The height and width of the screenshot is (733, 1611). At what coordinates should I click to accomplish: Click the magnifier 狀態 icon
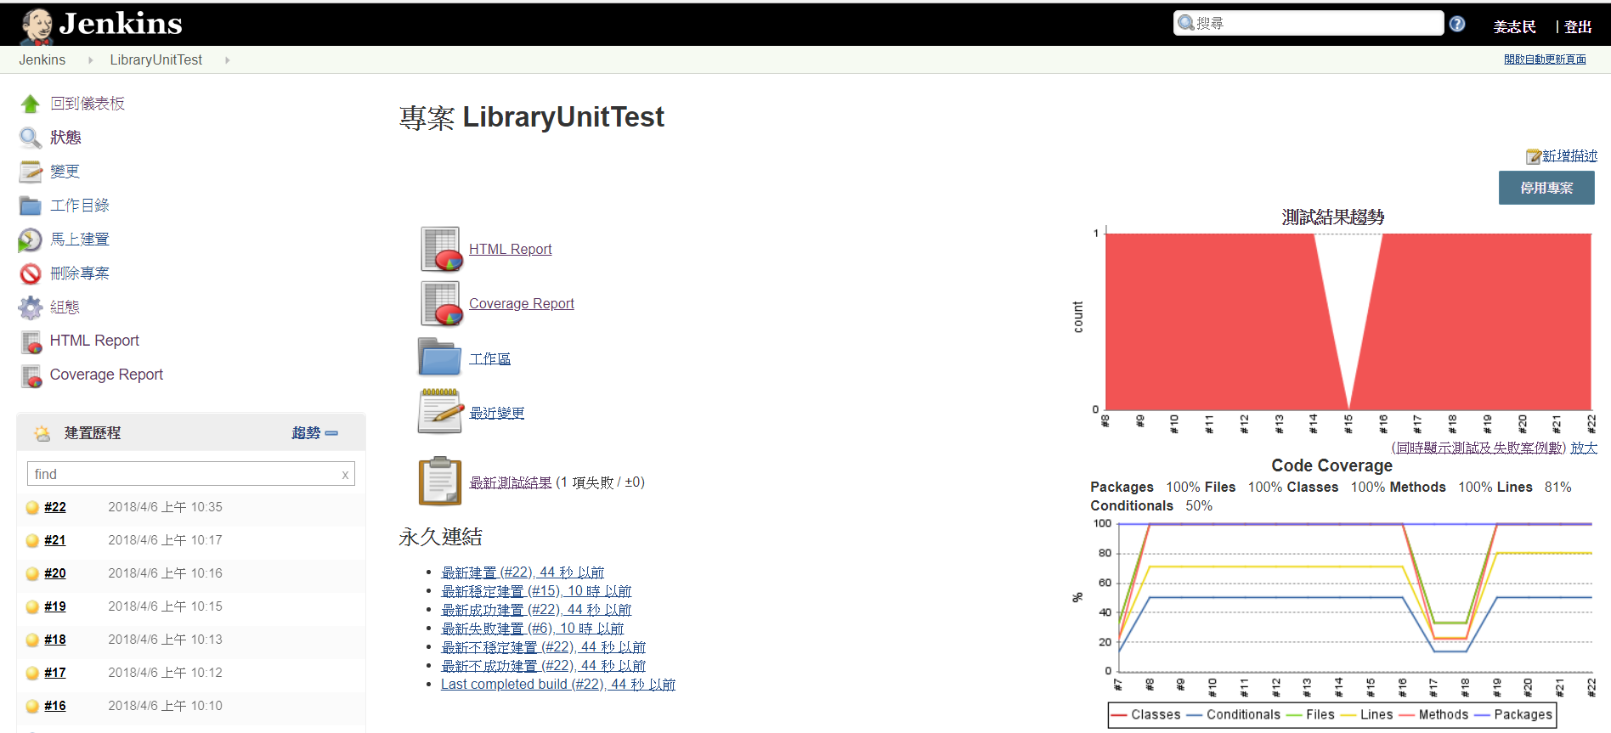pos(31,138)
